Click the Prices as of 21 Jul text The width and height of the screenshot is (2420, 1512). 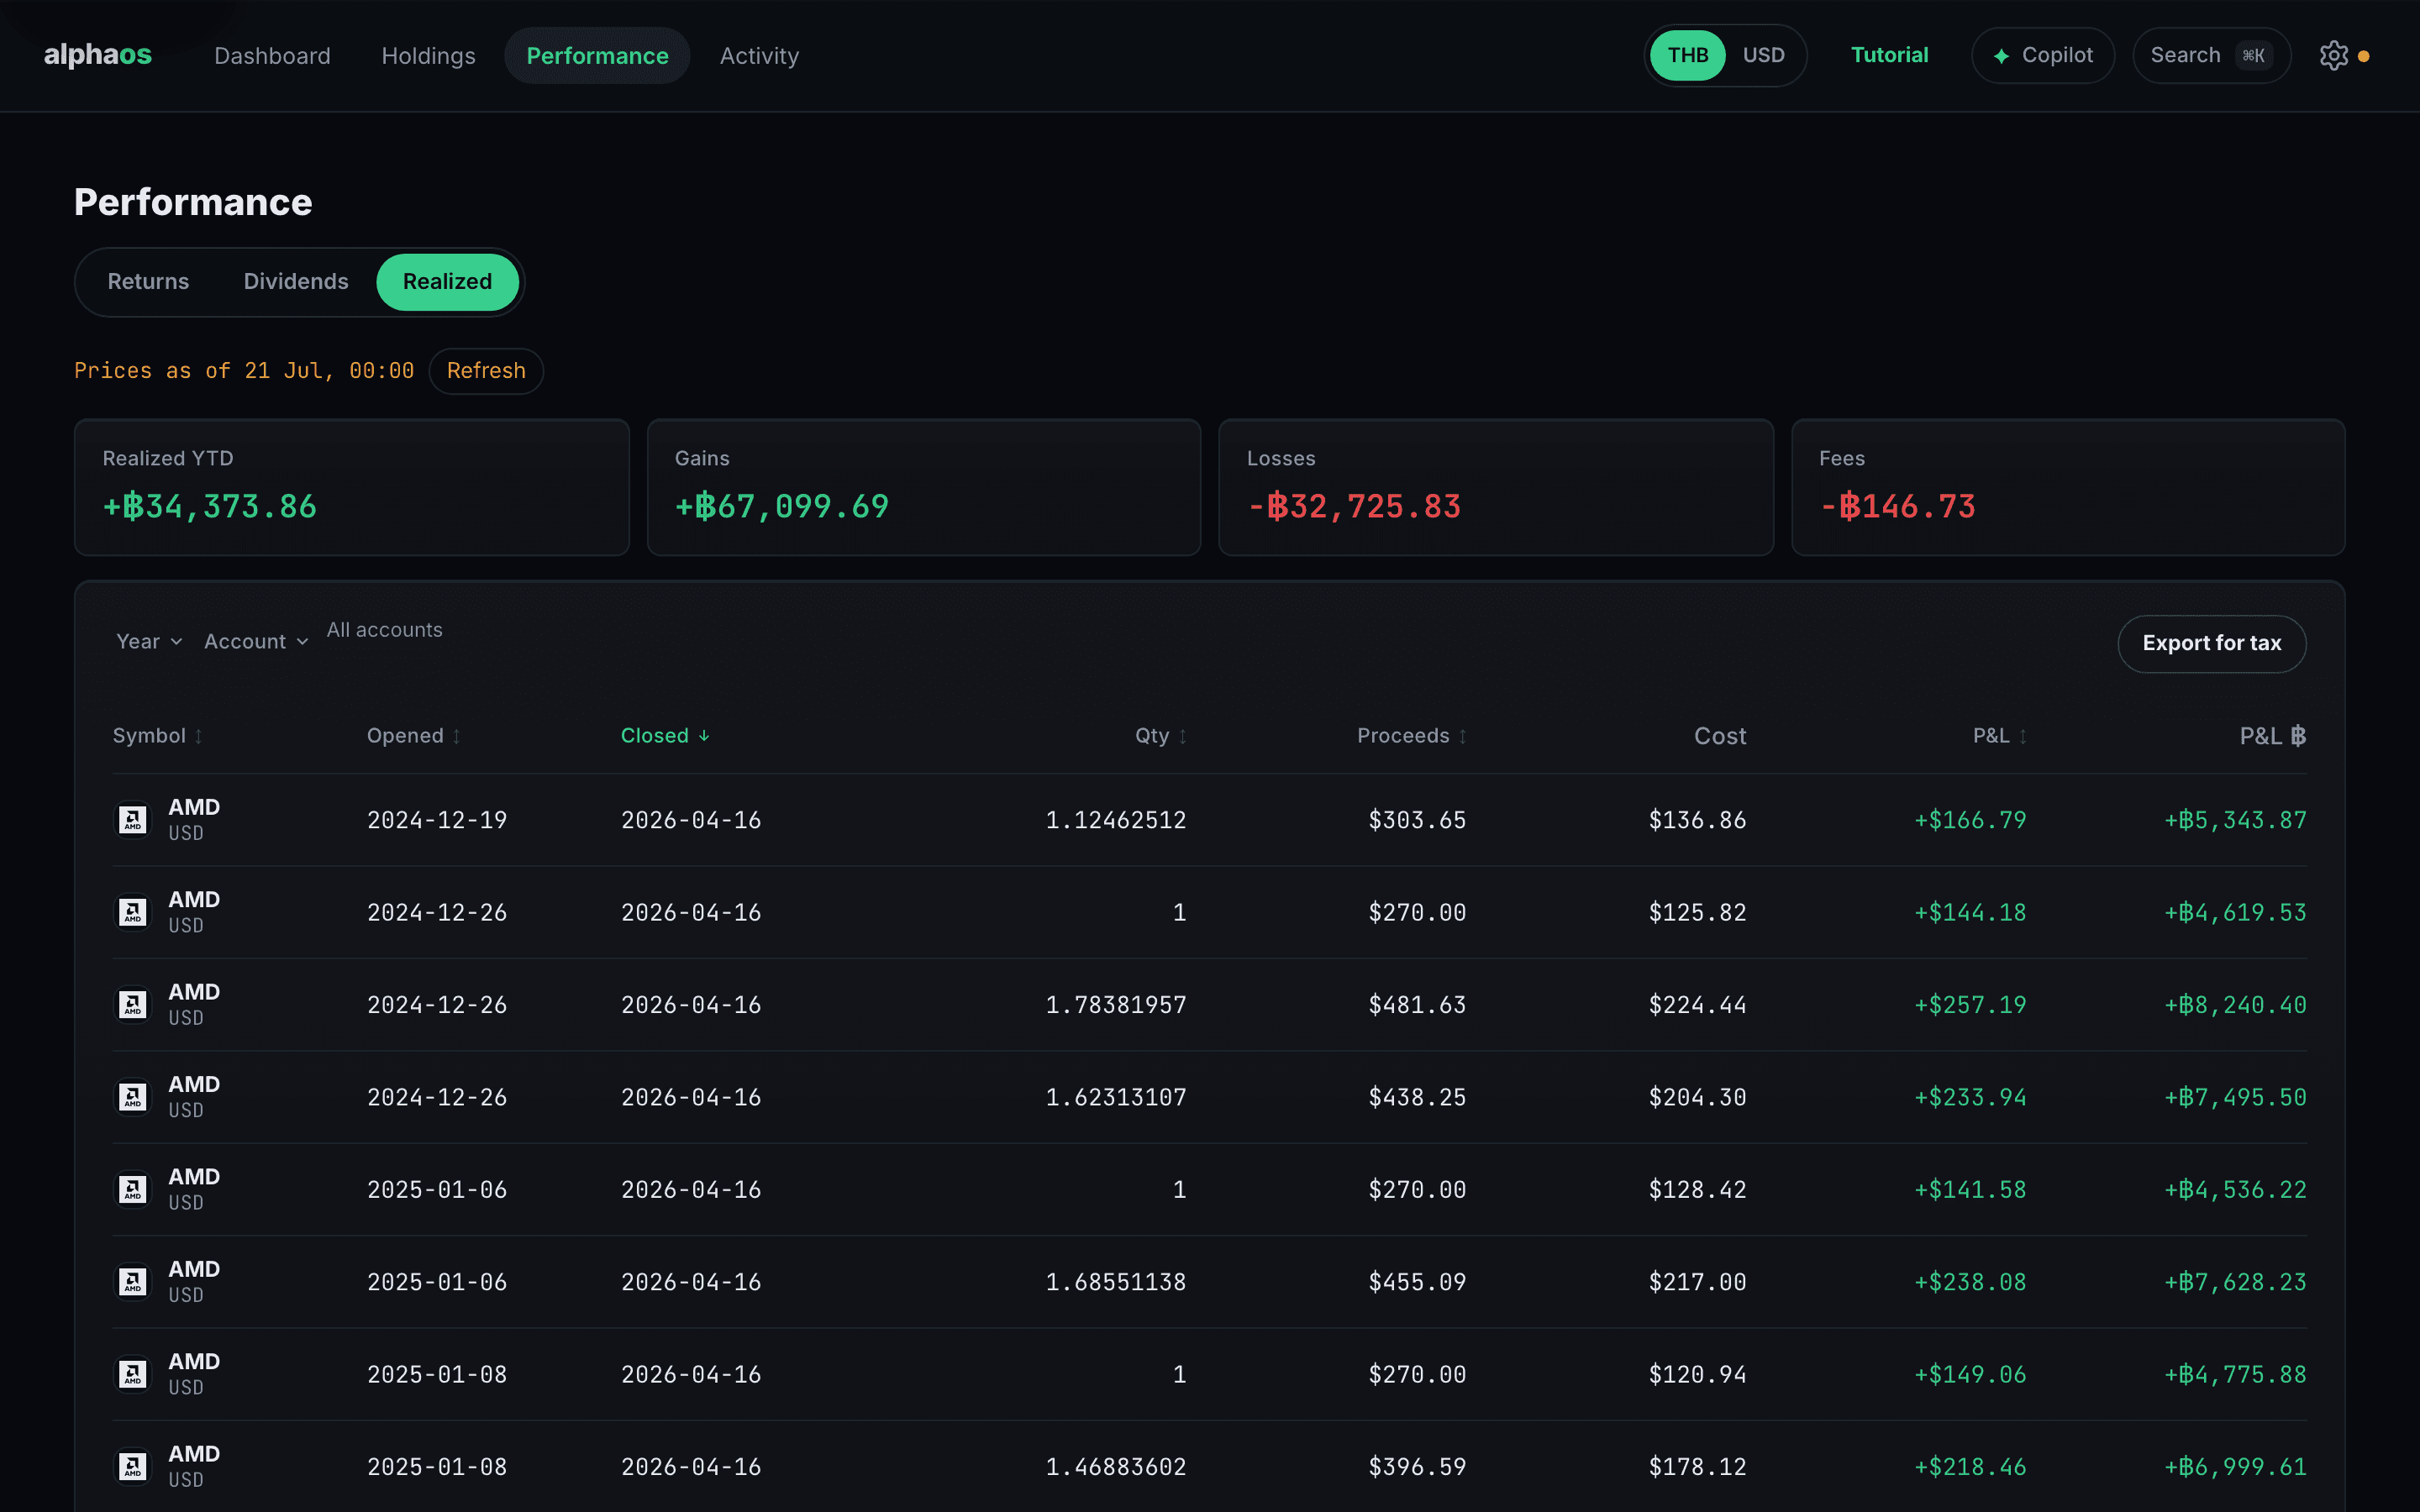244,371
